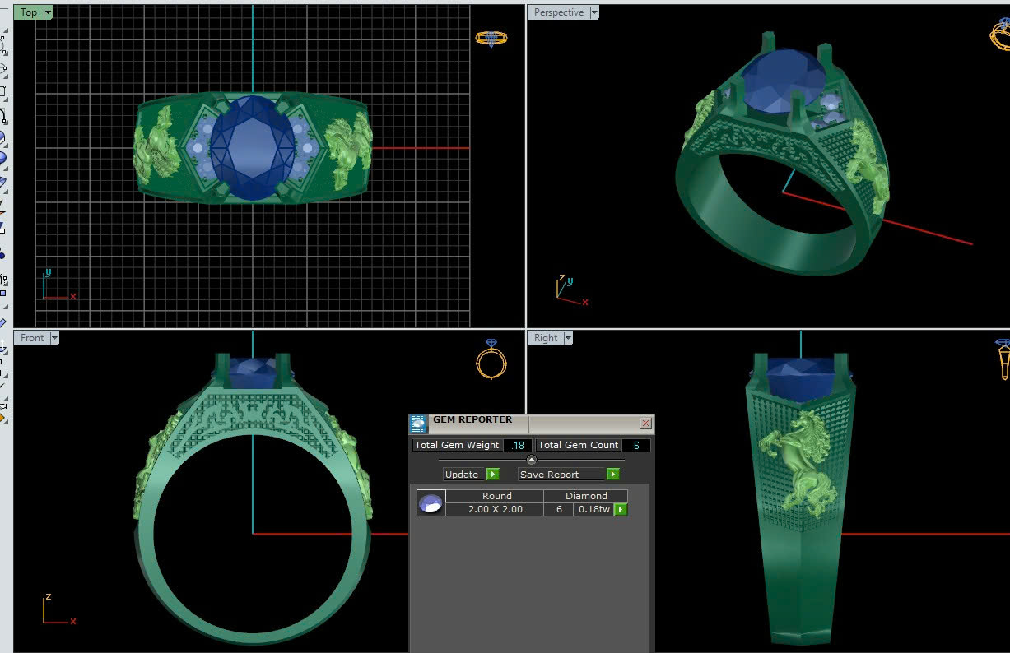Activate the Top viewport title label
This screenshot has width=1010, height=653.
pos(29,12)
